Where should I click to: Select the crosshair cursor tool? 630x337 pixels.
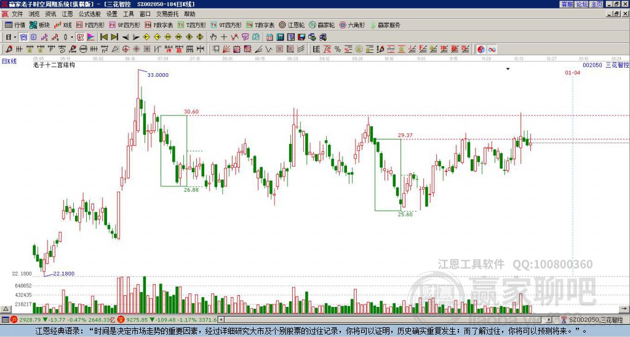point(224,37)
